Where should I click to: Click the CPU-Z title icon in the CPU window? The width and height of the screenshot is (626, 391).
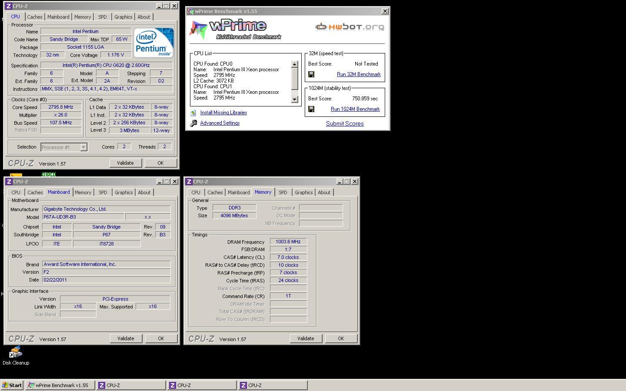(x=9, y=6)
